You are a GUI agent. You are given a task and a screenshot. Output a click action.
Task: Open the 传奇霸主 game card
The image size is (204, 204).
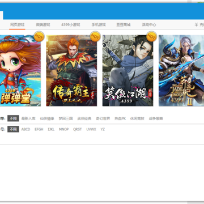coord(71,70)
